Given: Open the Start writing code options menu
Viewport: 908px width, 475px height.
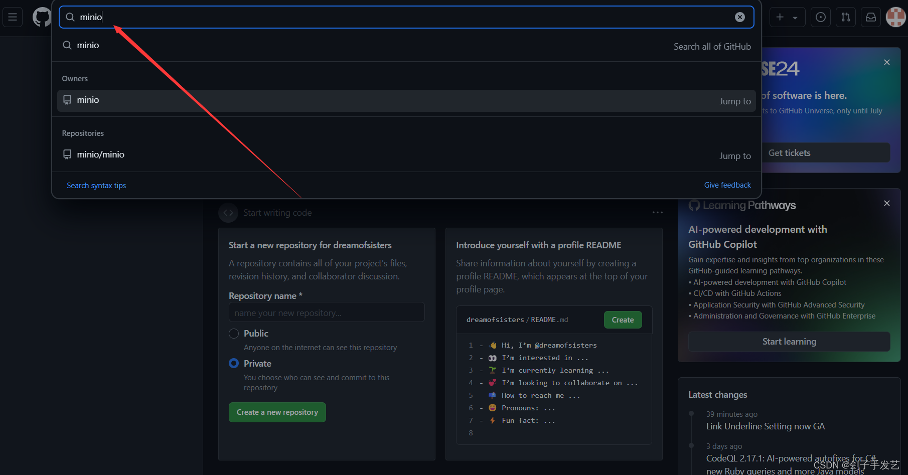Looking at the screenshot, I should point(658,213).
